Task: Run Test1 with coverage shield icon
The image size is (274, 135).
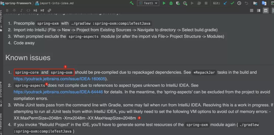Action: tap(178, 3)
